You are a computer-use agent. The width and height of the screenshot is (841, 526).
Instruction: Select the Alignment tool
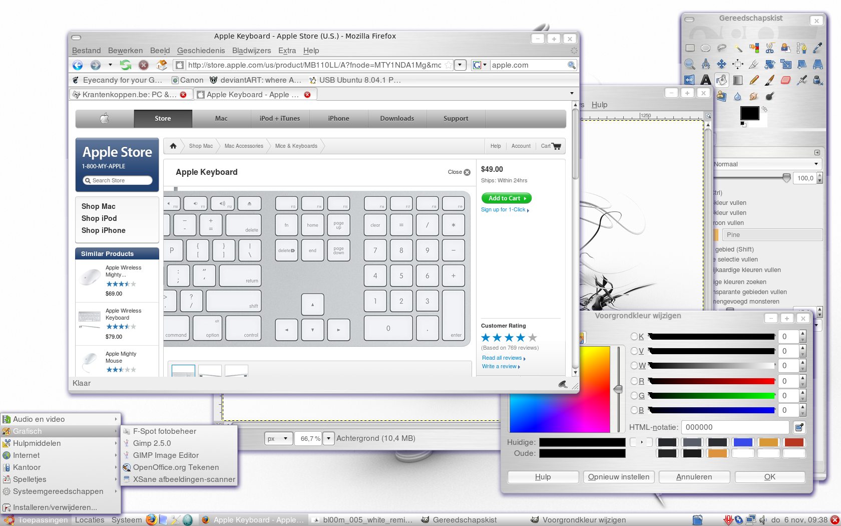(738, 64)
